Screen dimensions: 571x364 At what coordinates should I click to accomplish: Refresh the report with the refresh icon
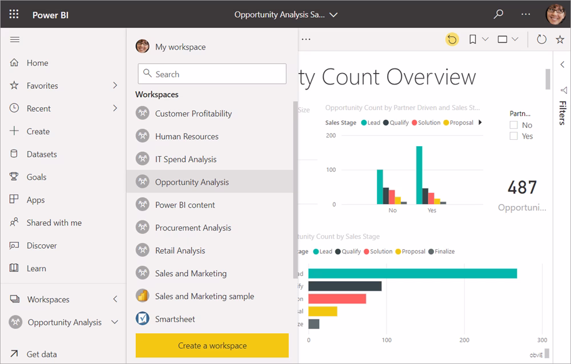[541, 39]
